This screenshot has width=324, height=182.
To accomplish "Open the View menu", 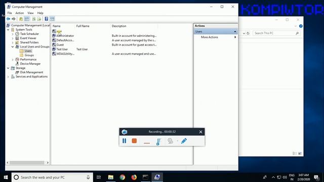I will 30,13.
